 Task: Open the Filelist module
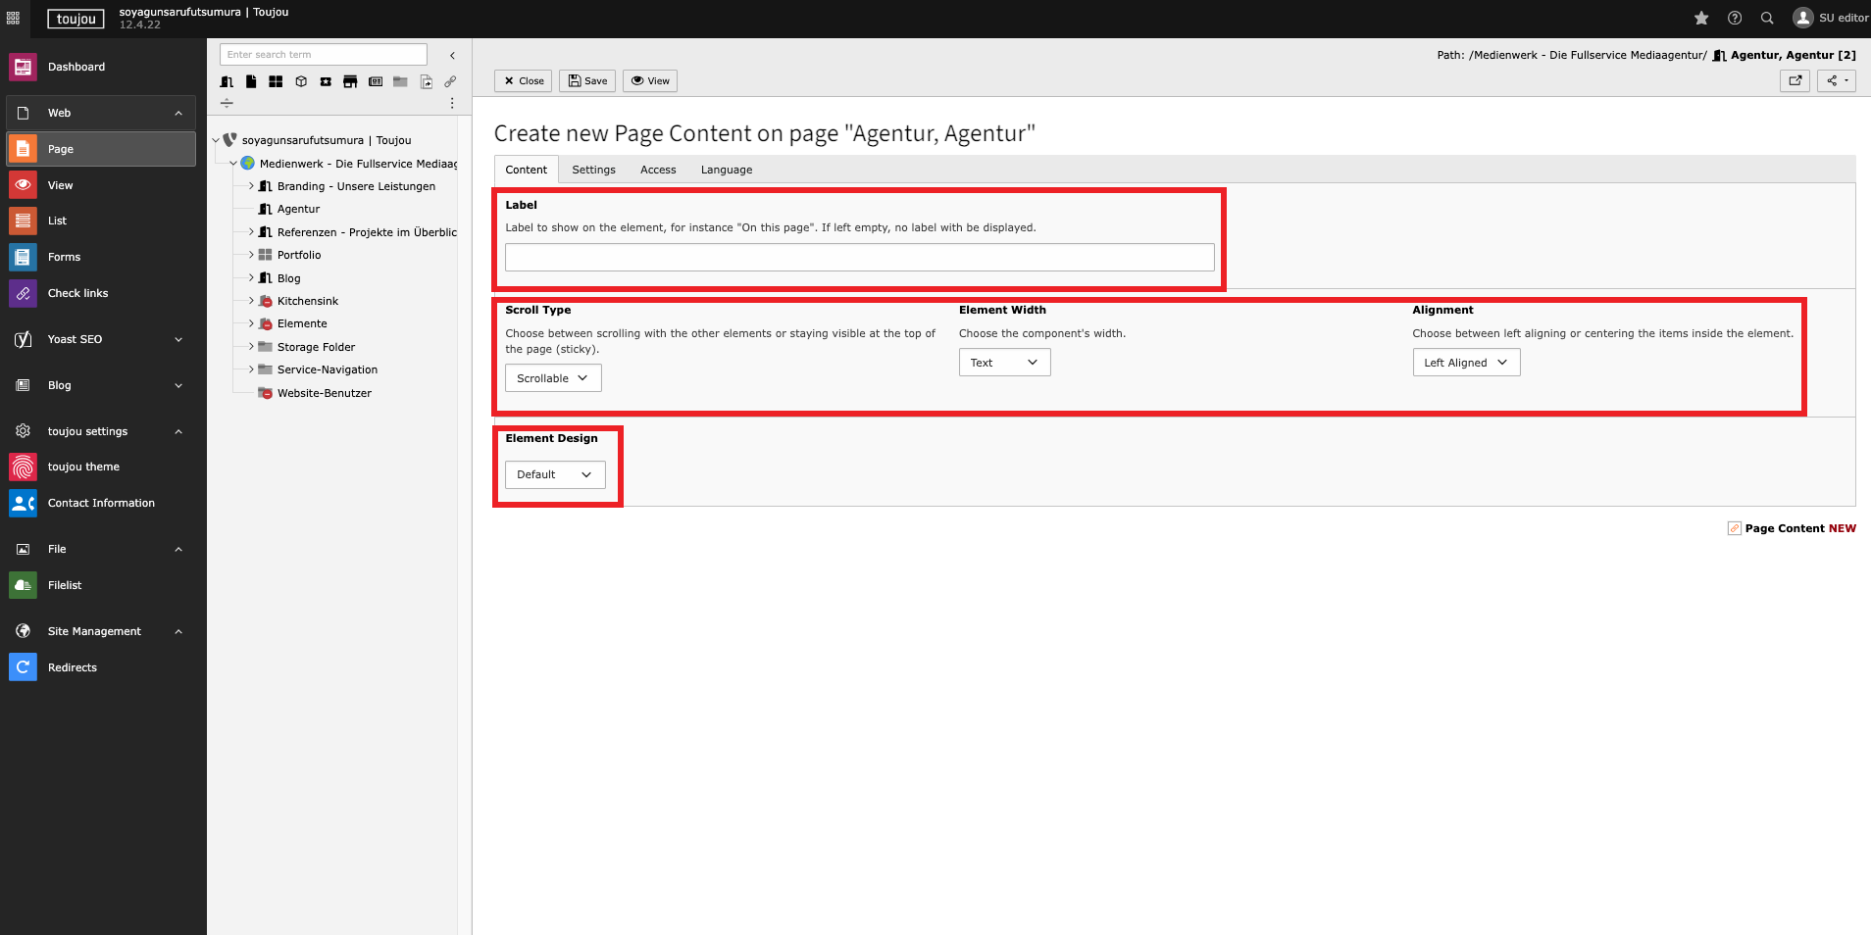[x=65, y=585]
